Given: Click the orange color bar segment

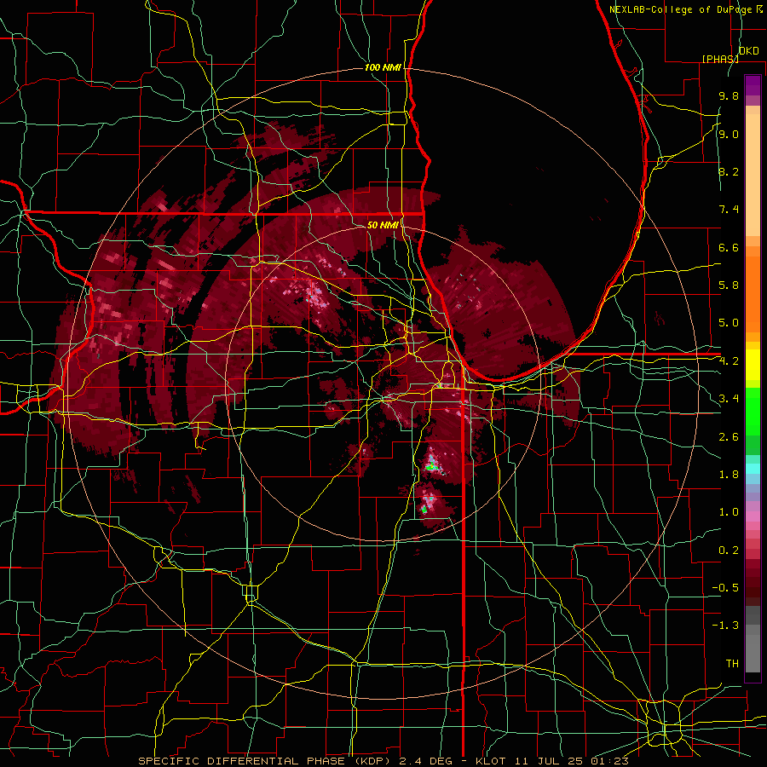Looking at the screenshot, I should pos(753,295).
